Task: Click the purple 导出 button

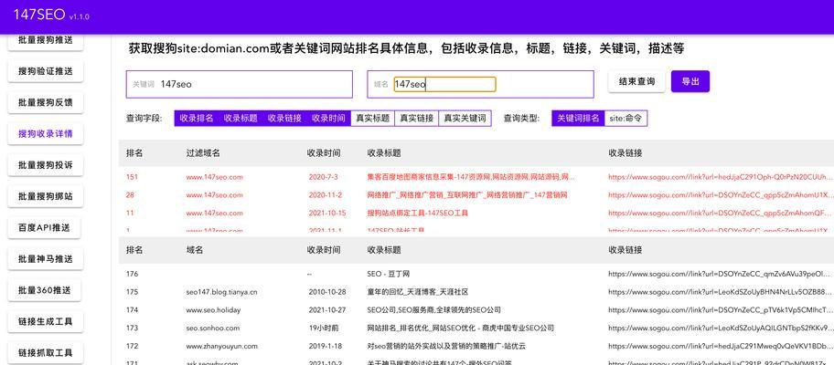Action: click(690, 82)
